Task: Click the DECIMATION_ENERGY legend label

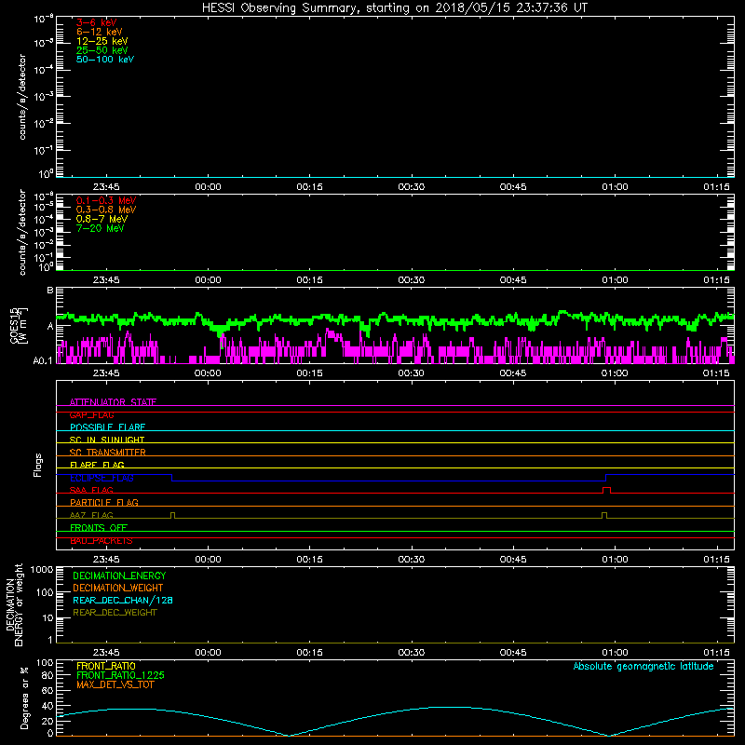Action: [119, 576]
